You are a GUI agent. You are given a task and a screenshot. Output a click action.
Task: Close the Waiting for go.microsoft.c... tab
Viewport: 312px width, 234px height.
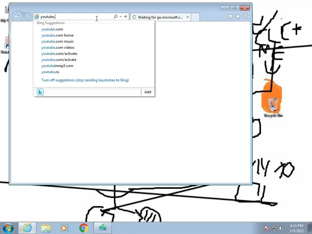[187, 17]
